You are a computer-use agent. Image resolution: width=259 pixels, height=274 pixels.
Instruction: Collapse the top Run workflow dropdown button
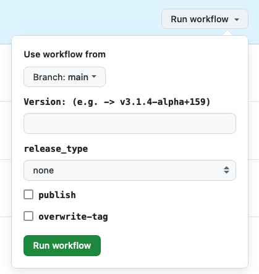point(205,19)
